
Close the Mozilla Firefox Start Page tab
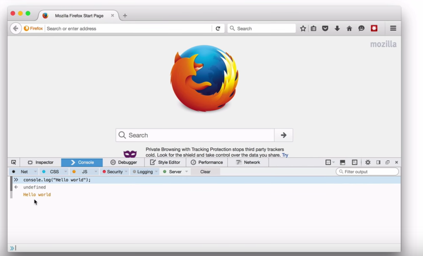click(112, 15)
